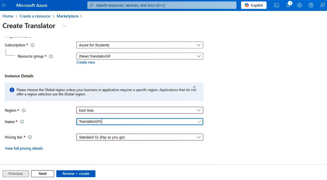Click the info icon next to Resource group
Viewport: 327px width, 180px height.
pos(51,56)
